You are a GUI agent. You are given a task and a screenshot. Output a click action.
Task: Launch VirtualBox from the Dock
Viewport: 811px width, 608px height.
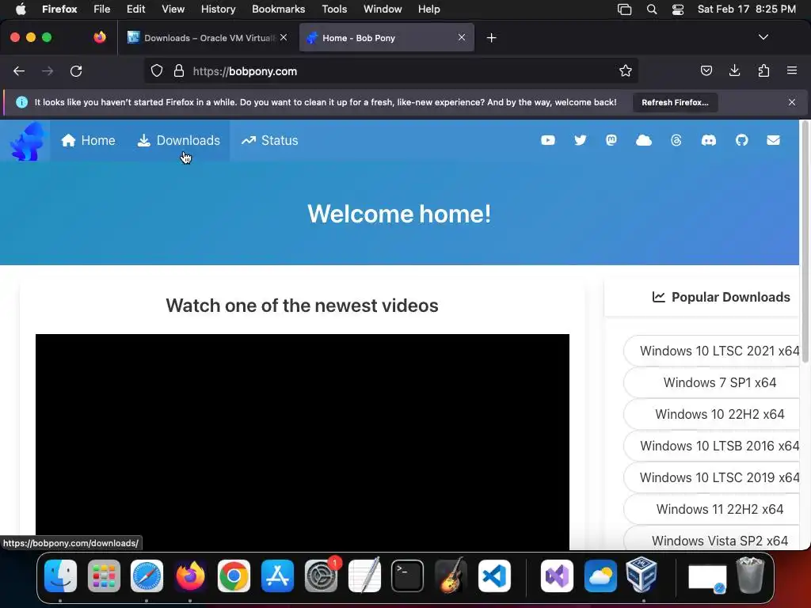coord(642,575)
